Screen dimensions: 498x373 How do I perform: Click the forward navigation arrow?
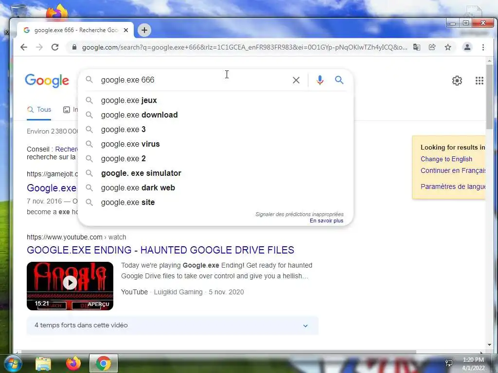click(39, 47)
